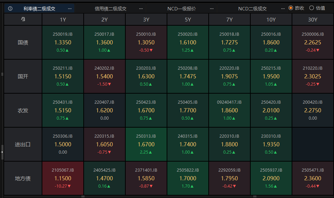Open the NCD二级成交 tab
This screenshot has height=198, width=334.
tap(252, 8)
